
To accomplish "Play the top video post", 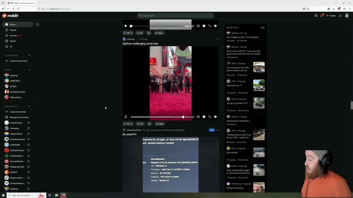I will [126, 26].
